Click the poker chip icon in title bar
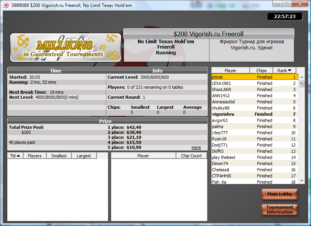The height and width of the screenshot is (226, 311). 6,5
